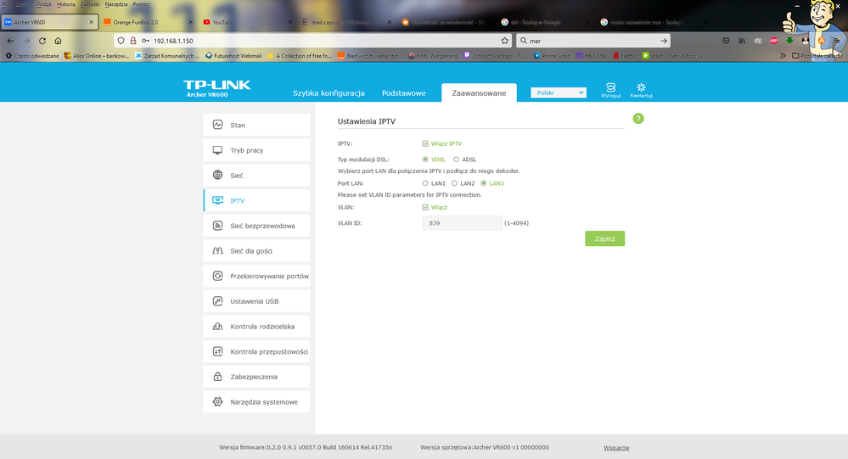The width and height of the screenshot is (848, 459).
Task: Switch to Orange FunBox 2.0 tab
Action: (148, 22)
